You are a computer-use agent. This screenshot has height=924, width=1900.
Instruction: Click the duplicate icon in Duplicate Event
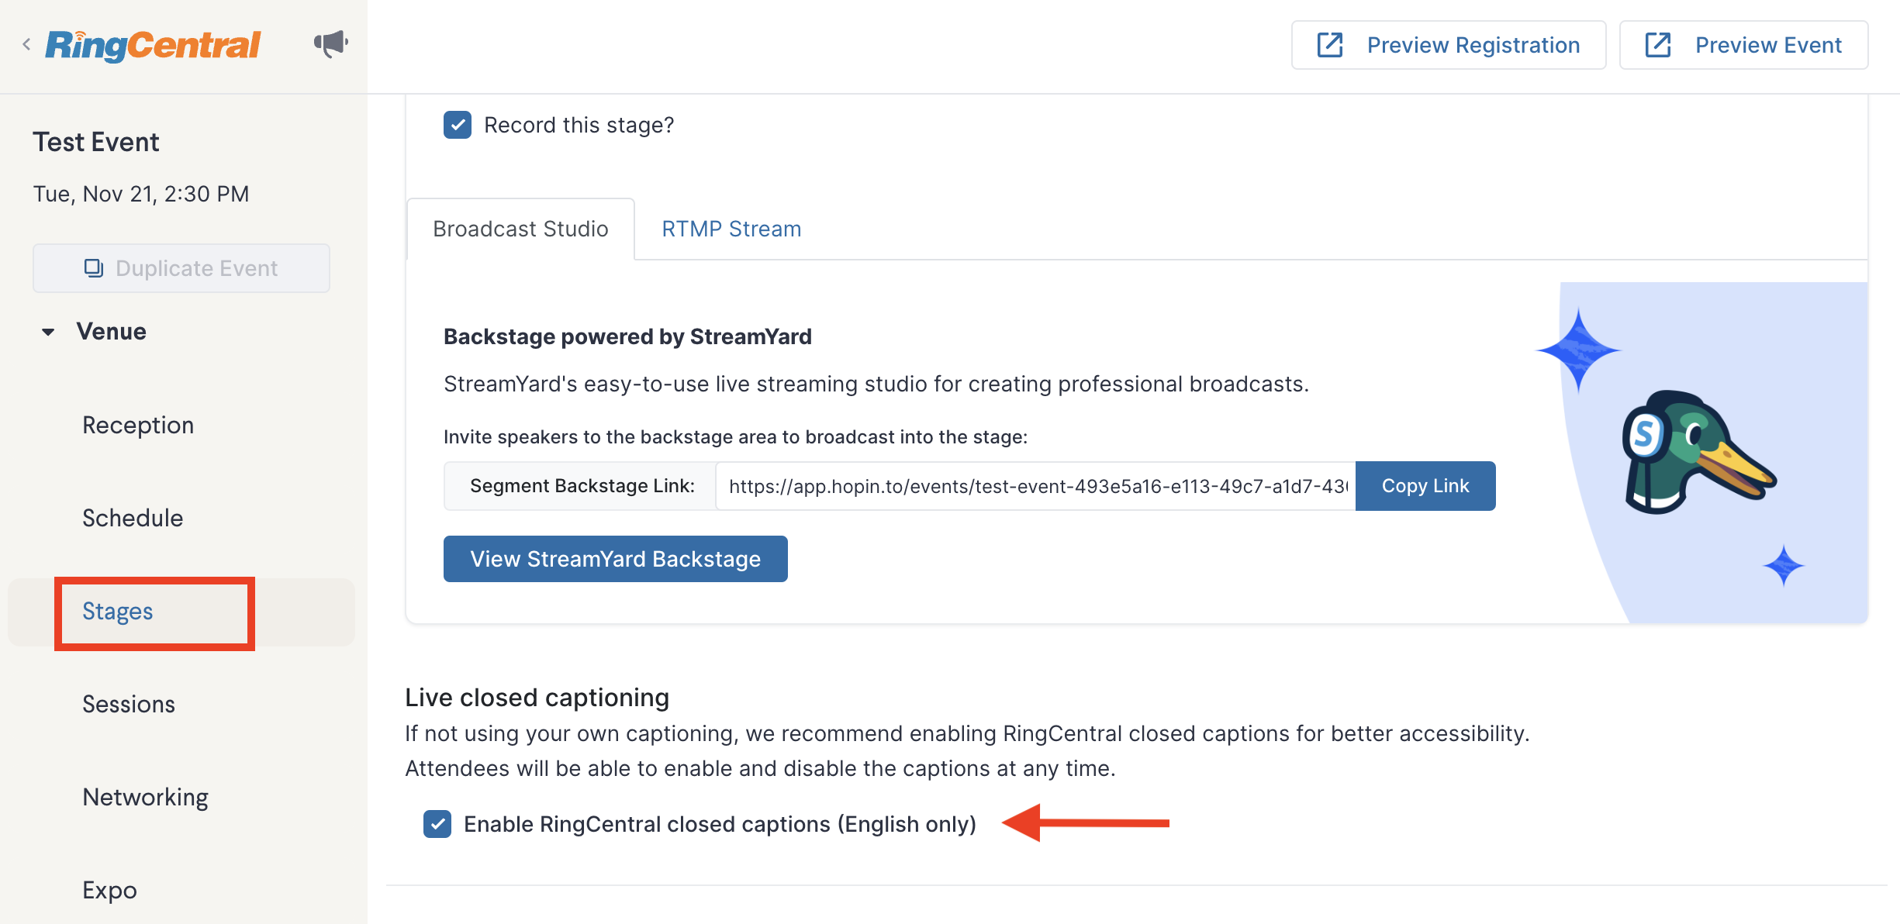[94, 268]
